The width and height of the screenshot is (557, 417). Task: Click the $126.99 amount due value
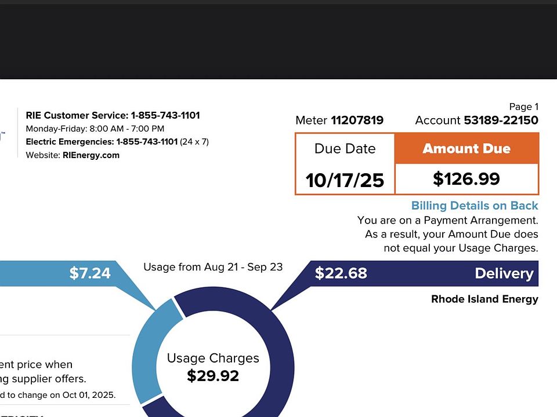coord(466,179)
